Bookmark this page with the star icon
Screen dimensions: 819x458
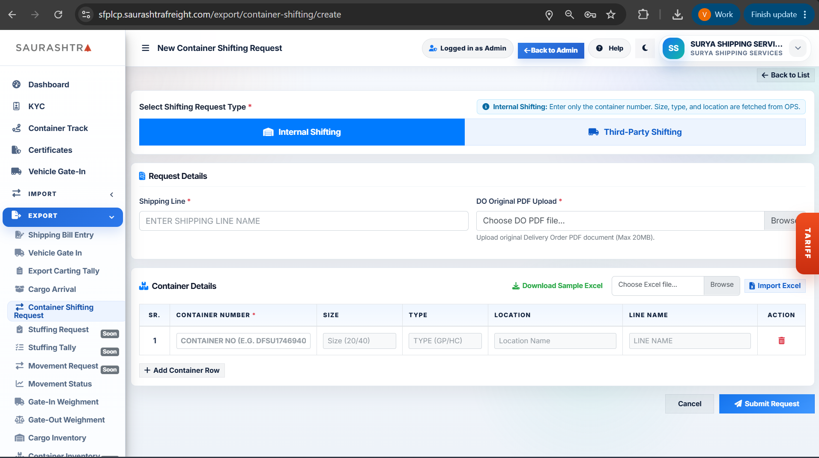point(611,15)
